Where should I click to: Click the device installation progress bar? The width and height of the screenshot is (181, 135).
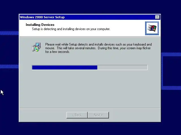pos(90,67)
